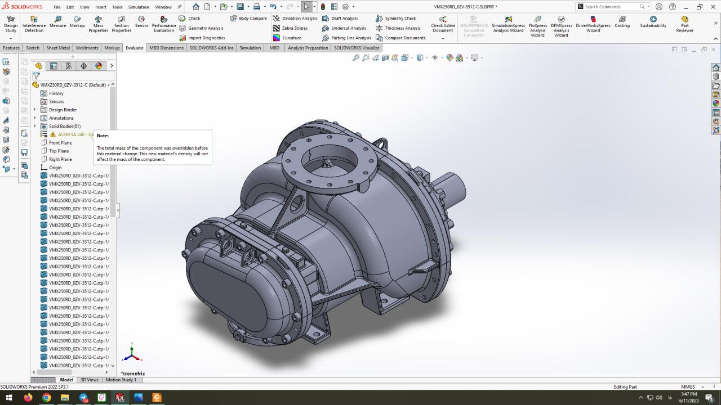Image resolution: width=721 pixels, height=405 pixels.
Task: Toggle Curvature display
Action: [287, 38]
